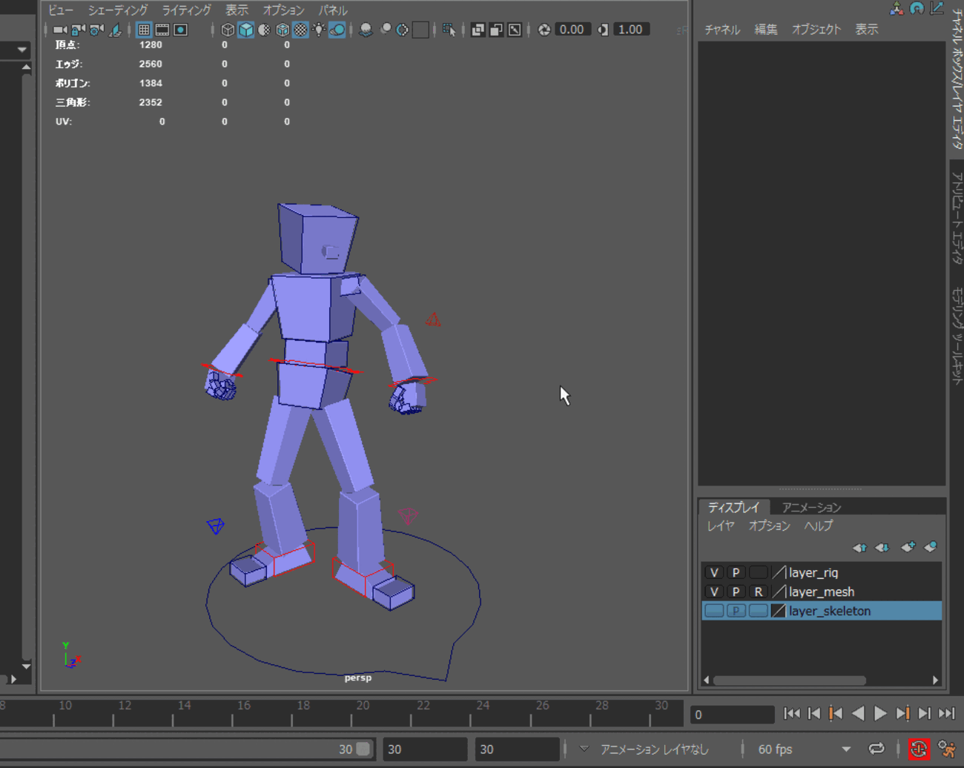This screenshot has width=964, height=768.
Task: Open the チャネル menu in channel box
Action: point(722,30)
